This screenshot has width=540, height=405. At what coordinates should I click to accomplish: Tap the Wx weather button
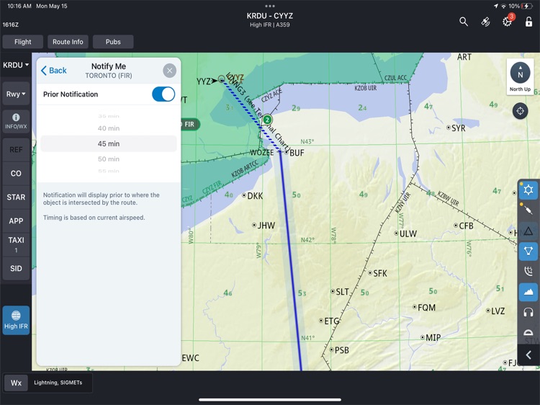(16, 383)
